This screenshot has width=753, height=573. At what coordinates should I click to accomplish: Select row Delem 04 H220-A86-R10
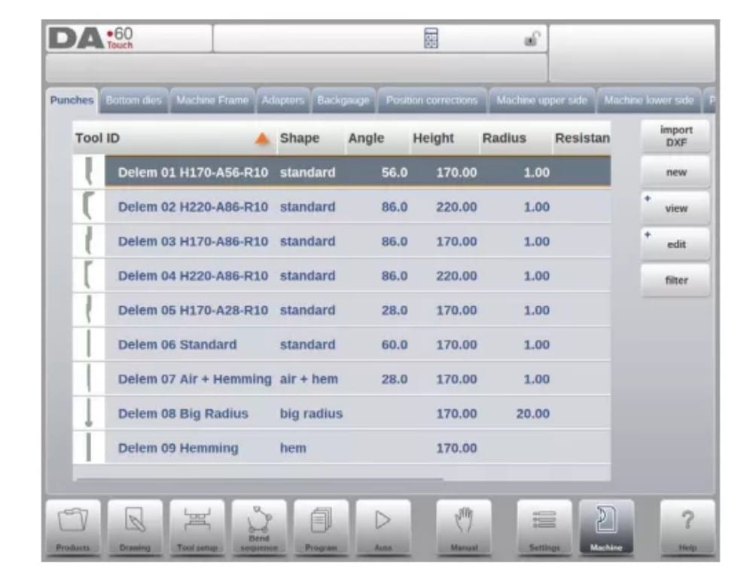(342, 276)
